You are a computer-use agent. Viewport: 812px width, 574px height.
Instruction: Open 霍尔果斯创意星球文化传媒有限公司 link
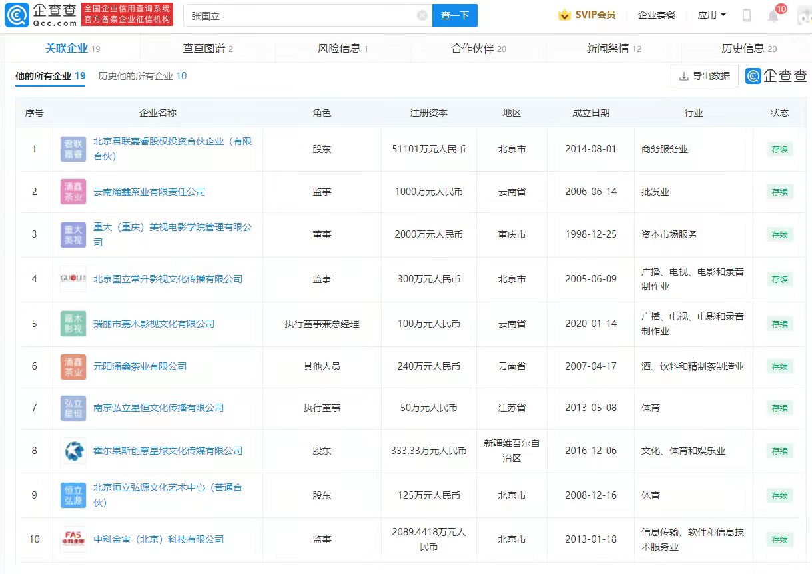click(168, 451)
